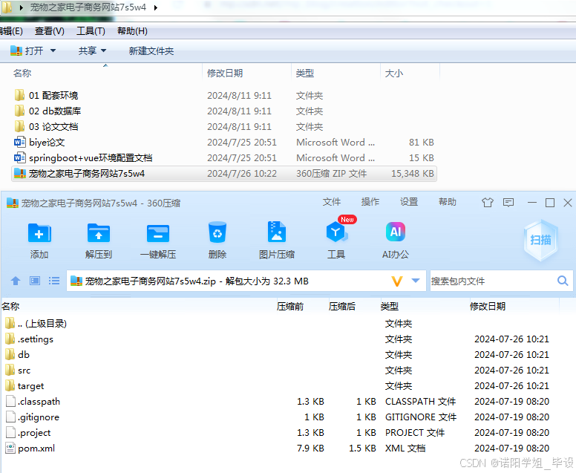The height and width of the screenshot is (473, 576).
Task: Click the 一键解压 one-click extract icon
Action: 158,233
